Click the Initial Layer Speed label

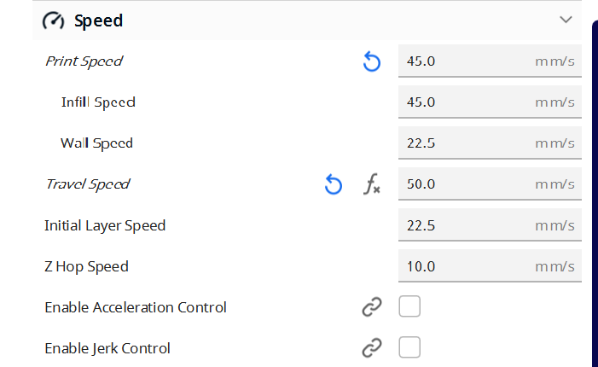(x=105, y=225)
